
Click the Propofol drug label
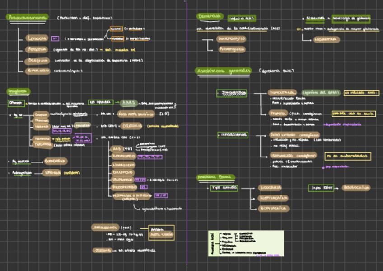pos(278,113)
